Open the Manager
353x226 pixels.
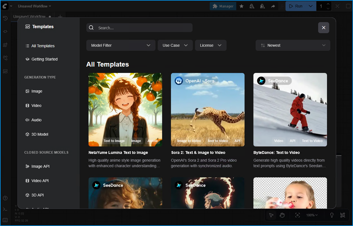pos(223,6)
